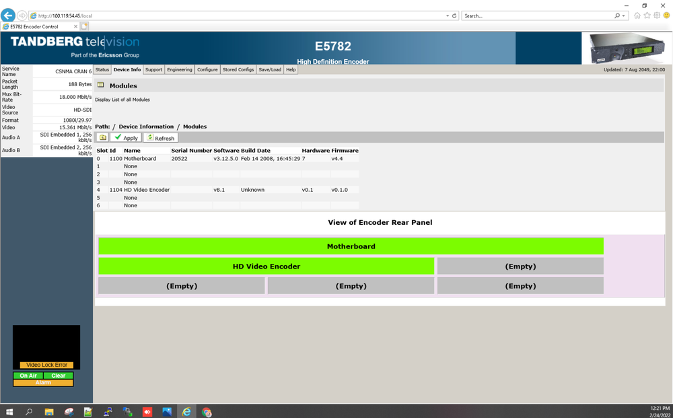Click the up-folder icon in toolbar

(x=102, y=138)
